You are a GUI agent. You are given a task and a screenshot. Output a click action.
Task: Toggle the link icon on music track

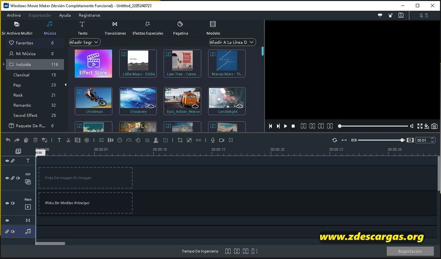pyautogui.click(x=7, y=231)
